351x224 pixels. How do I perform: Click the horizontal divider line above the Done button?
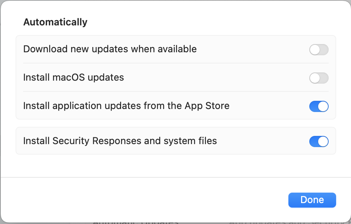[175, 177]
